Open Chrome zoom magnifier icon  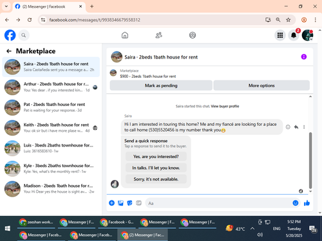point(278,20)
